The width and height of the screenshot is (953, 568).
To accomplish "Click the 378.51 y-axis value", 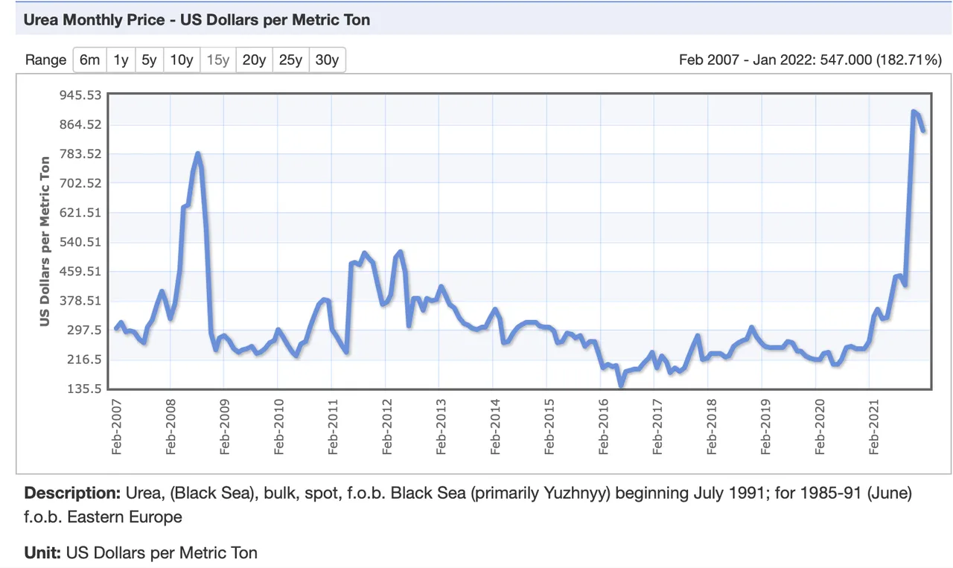I will pyautogui.click(x=81, y=301).
